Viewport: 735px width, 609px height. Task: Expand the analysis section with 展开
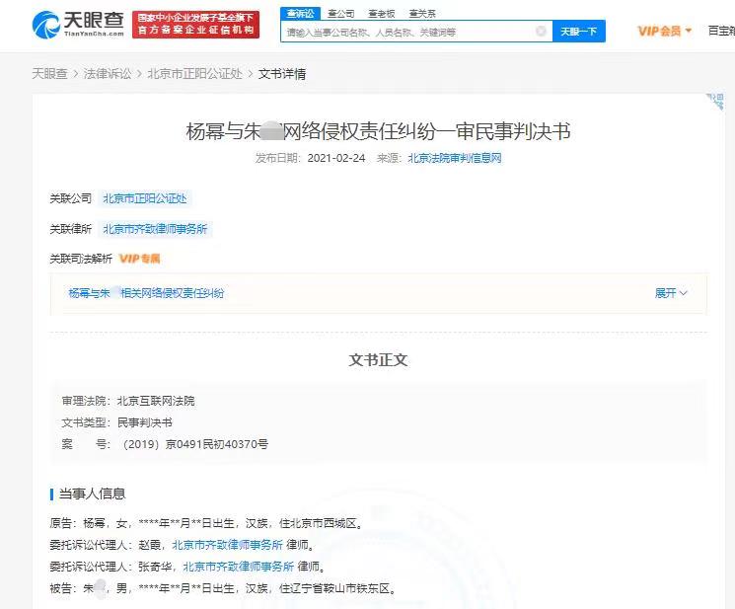tap(671, 293)
